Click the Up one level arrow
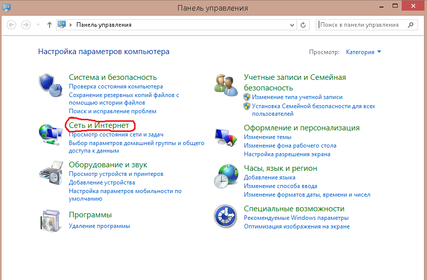 (x=49, y=25)
